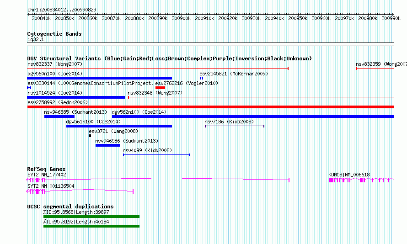
Task: Click the KDM5B gene exon structure
Action: pyautogui.click(x=361, y=180)
